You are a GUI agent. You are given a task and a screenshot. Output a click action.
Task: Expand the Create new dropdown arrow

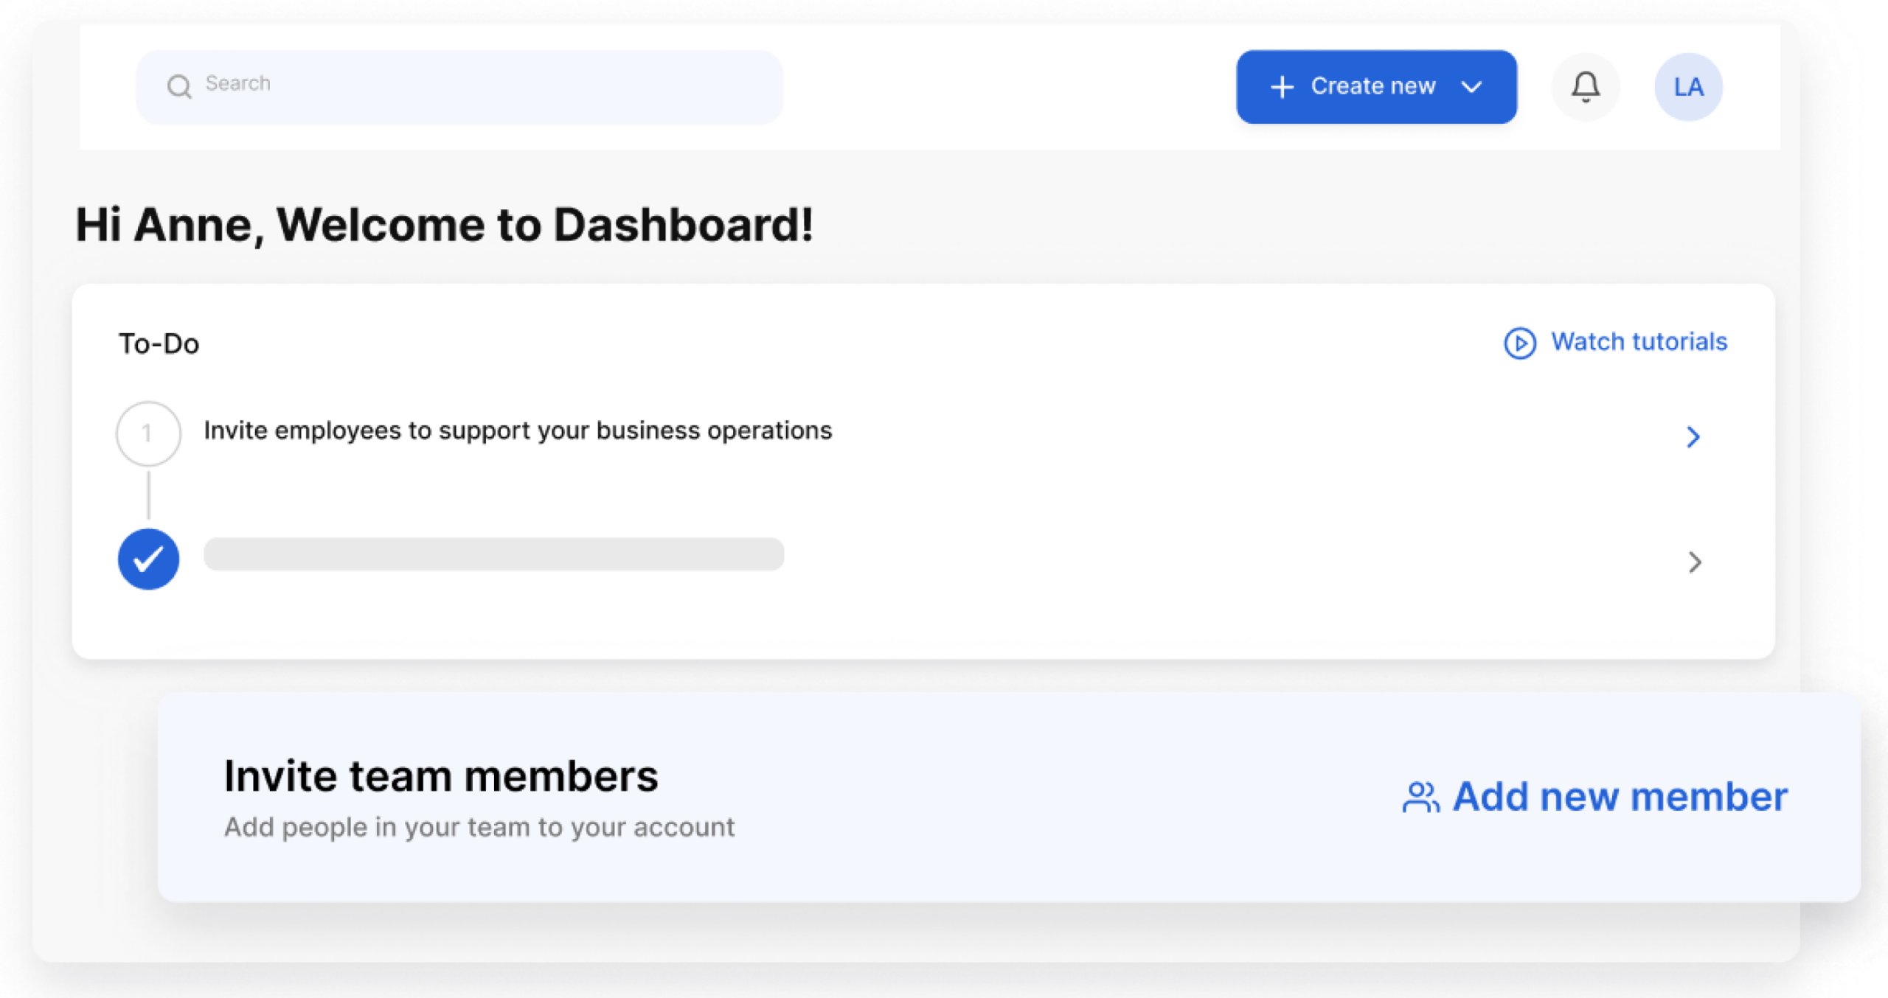pyautogui.click(x=1471, y=87)
